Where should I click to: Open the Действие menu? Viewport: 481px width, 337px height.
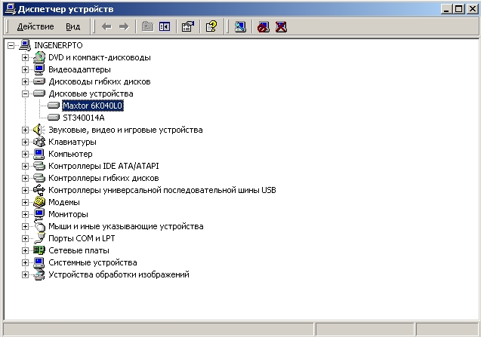(35, 26)
